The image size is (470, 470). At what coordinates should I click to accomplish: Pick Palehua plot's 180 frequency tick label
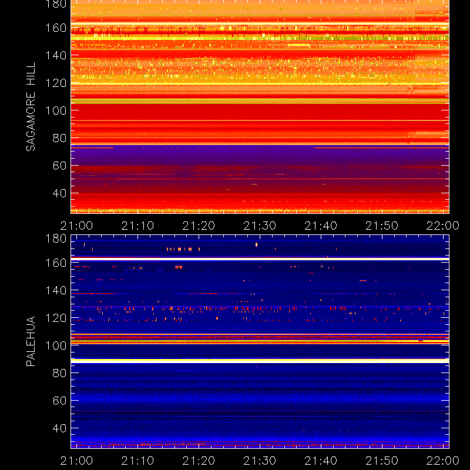[x=56, y=239]
